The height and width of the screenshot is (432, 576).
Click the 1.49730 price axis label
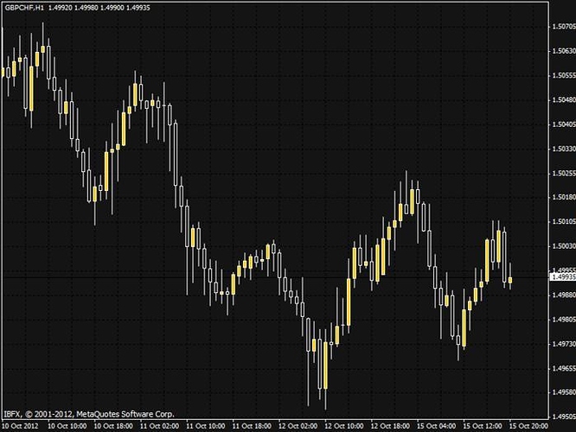(x=564, y=344)
